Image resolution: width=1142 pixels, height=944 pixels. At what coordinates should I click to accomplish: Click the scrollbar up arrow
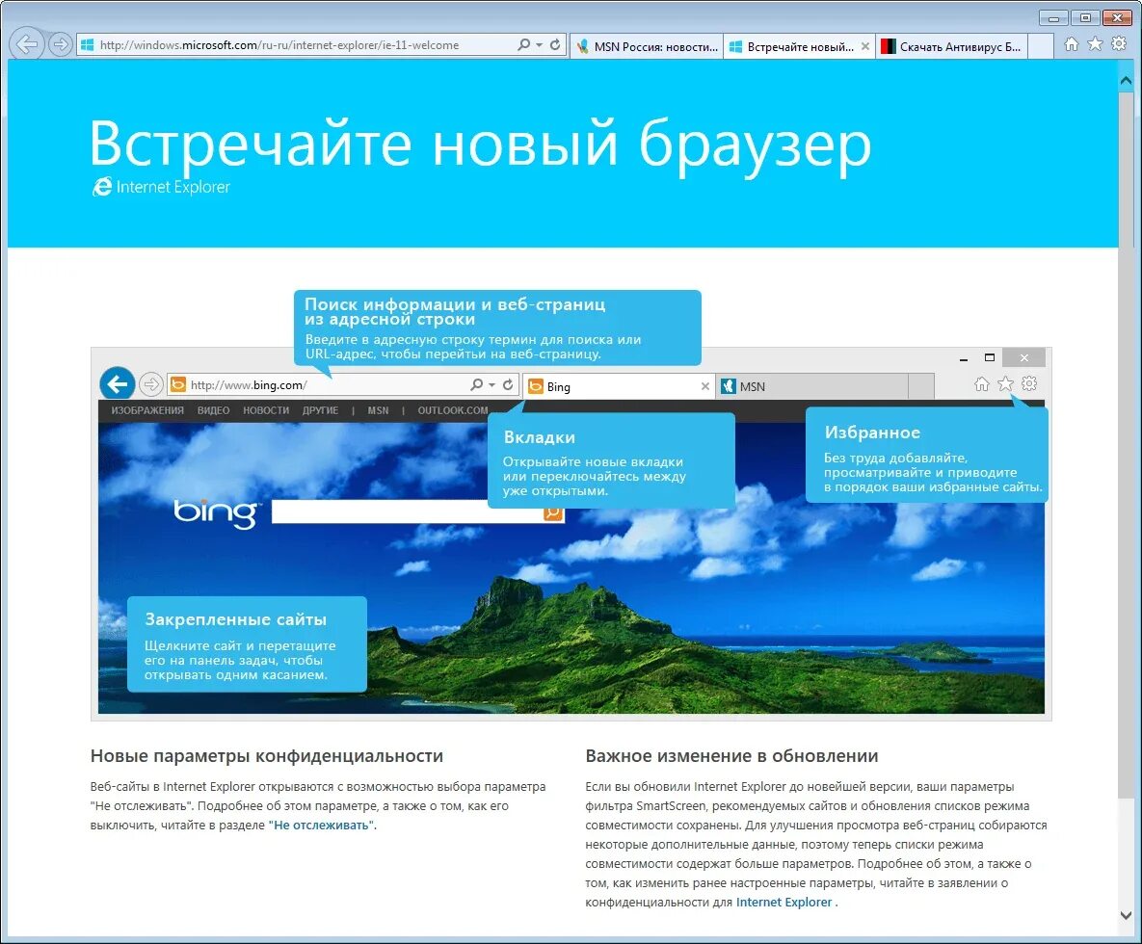point(1126,81)
